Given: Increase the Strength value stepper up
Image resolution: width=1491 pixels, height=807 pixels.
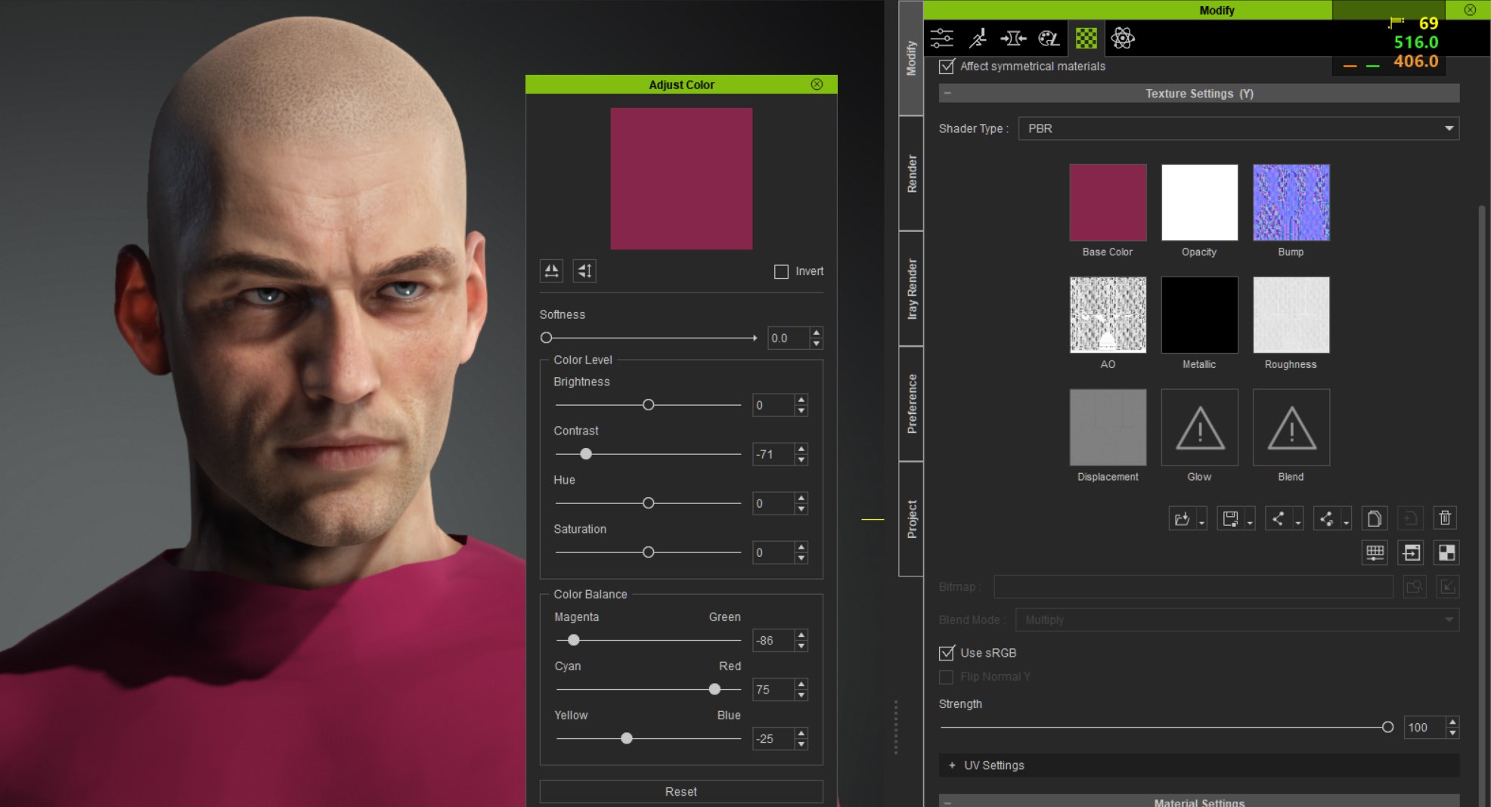Looking at the screenshot, I should pyautogui.click(x=1452, y=722).
